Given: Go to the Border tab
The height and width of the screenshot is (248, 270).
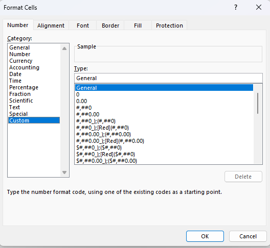Looking at the screenshot, I should [110, 26].
